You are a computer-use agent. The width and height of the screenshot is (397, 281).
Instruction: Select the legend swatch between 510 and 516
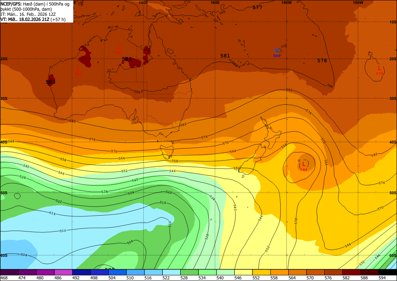coord(135,272)
